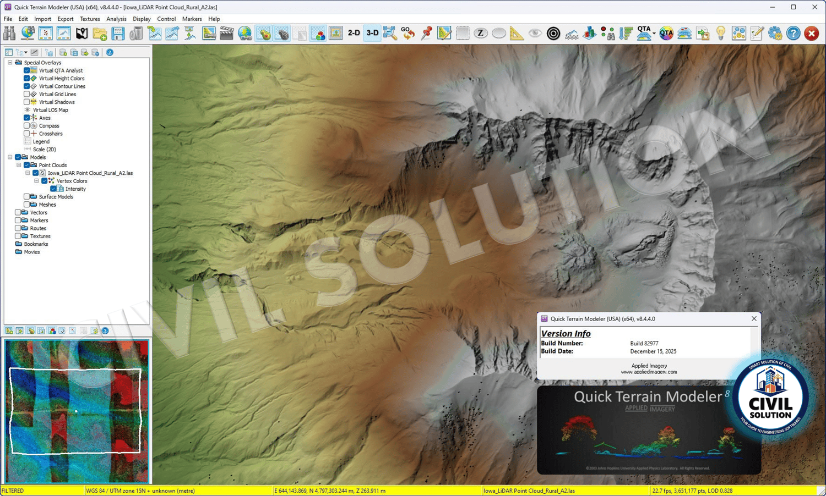Image resolution: width=826 pixels, height=496 pixels.
Task: Click the gray oval selection tool icon
Action: pyautogui.click(x=499, y=34)
